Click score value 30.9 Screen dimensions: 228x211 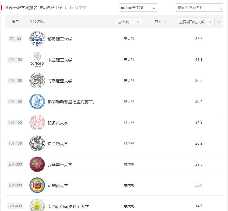pos(199,81)
